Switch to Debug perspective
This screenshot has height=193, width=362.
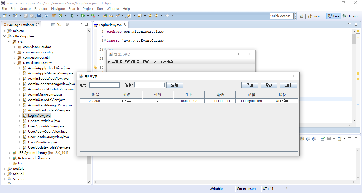click(x=350, y=16)
